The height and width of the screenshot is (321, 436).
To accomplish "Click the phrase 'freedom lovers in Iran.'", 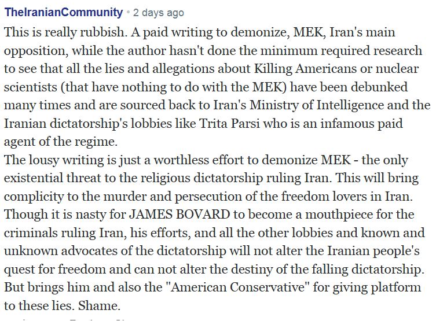I will tap(347, 196).
